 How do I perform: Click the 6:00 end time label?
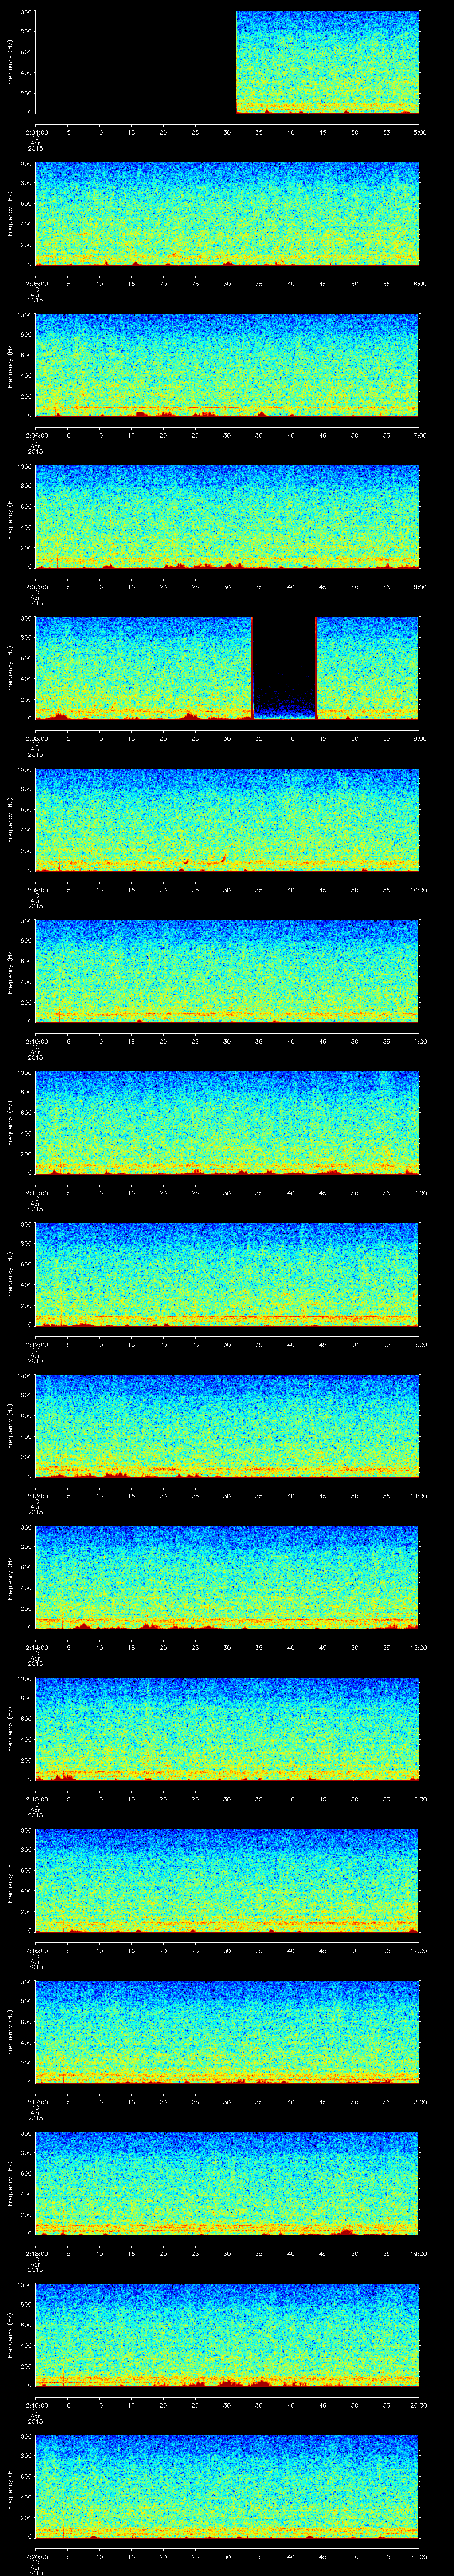coord(419,284)
